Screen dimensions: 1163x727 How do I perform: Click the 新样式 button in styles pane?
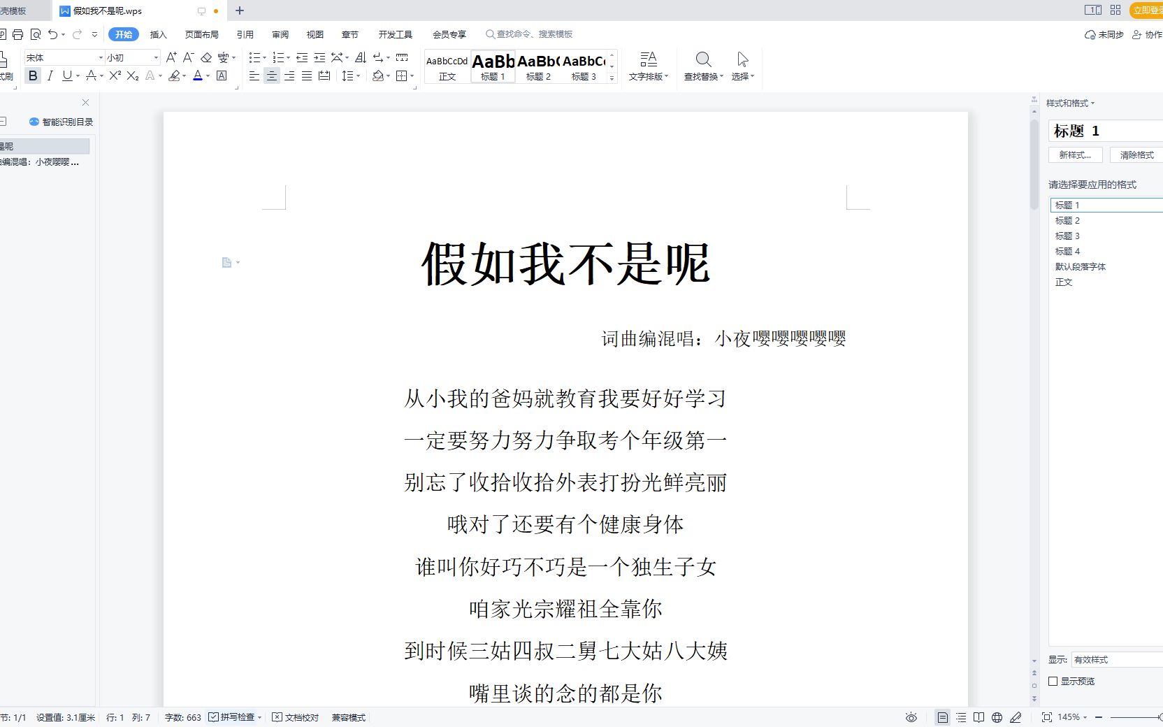click(x=1075, y=154)
